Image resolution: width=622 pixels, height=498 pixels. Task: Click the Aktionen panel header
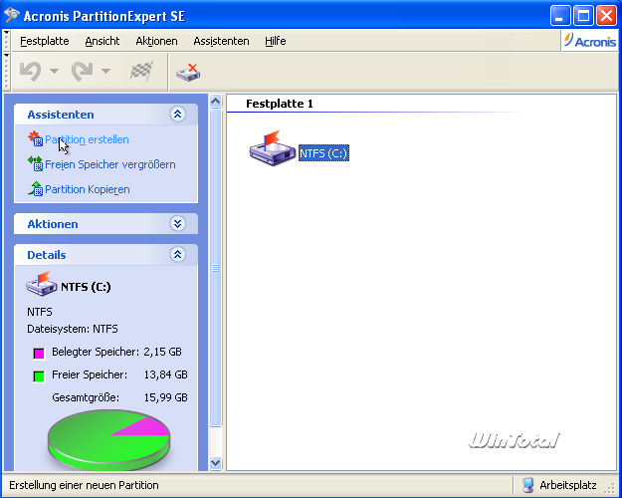pos(105,224)
